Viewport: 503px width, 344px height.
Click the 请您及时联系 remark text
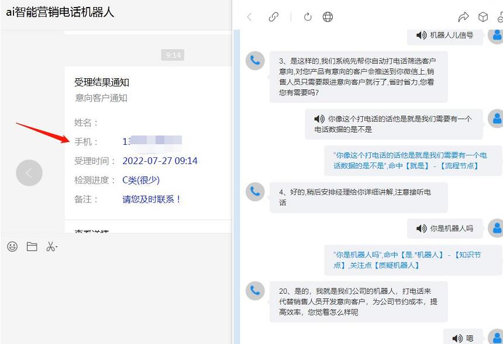[x=151, y=199]
